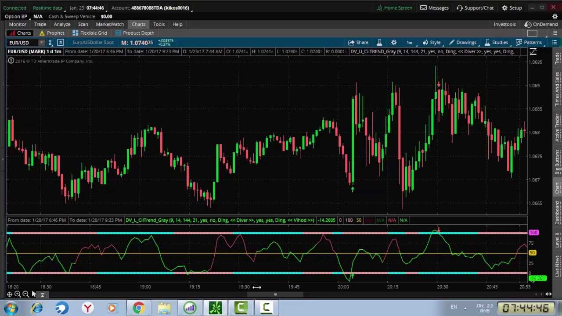Zoom out on the chart
562x316 pixels.
(26, 294)
